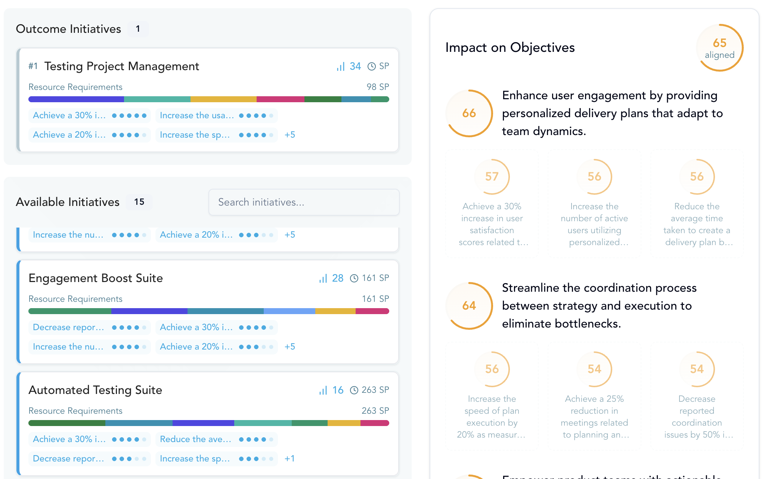Click the 'Reduce the ave...' chip on Automated Testing Suite
This screenshot has width=774, height=479.
pyautogui.click(x=217, y=439)
